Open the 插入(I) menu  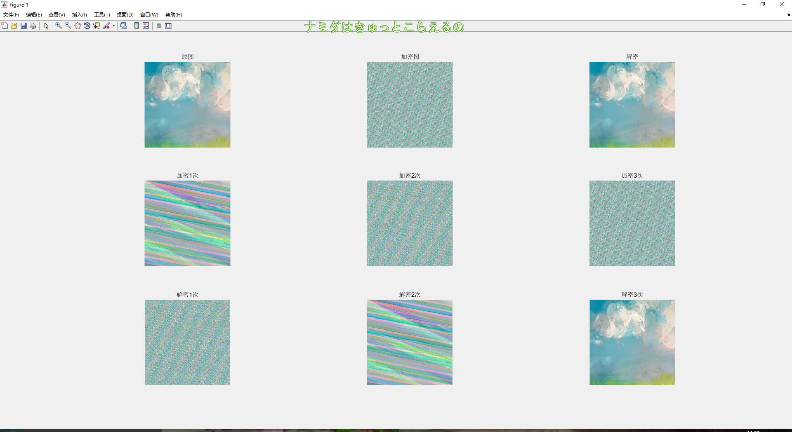79,15
